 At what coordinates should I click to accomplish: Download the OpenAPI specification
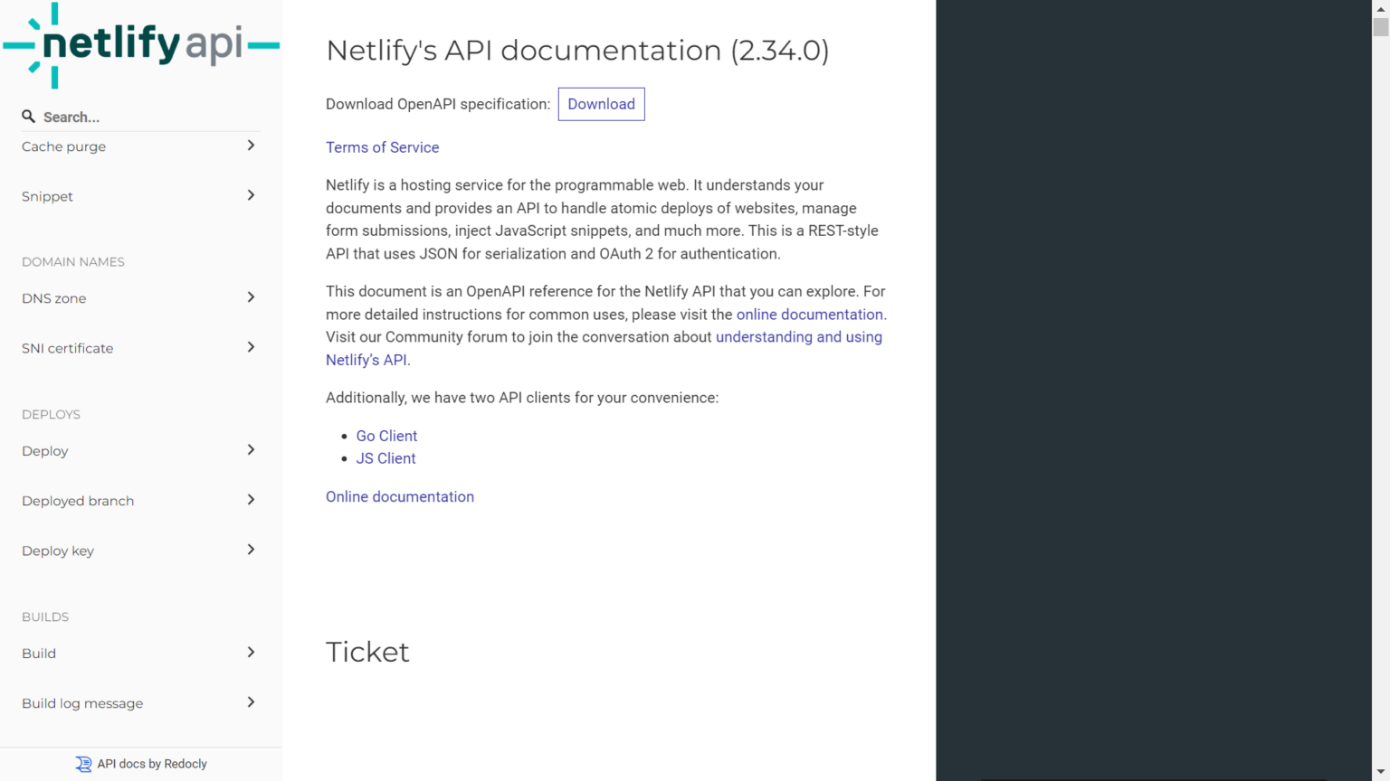coord(601,104)
